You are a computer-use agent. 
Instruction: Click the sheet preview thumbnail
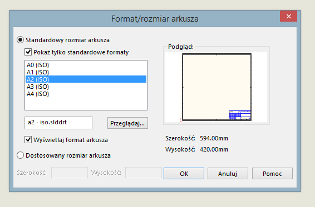(216, 87)
